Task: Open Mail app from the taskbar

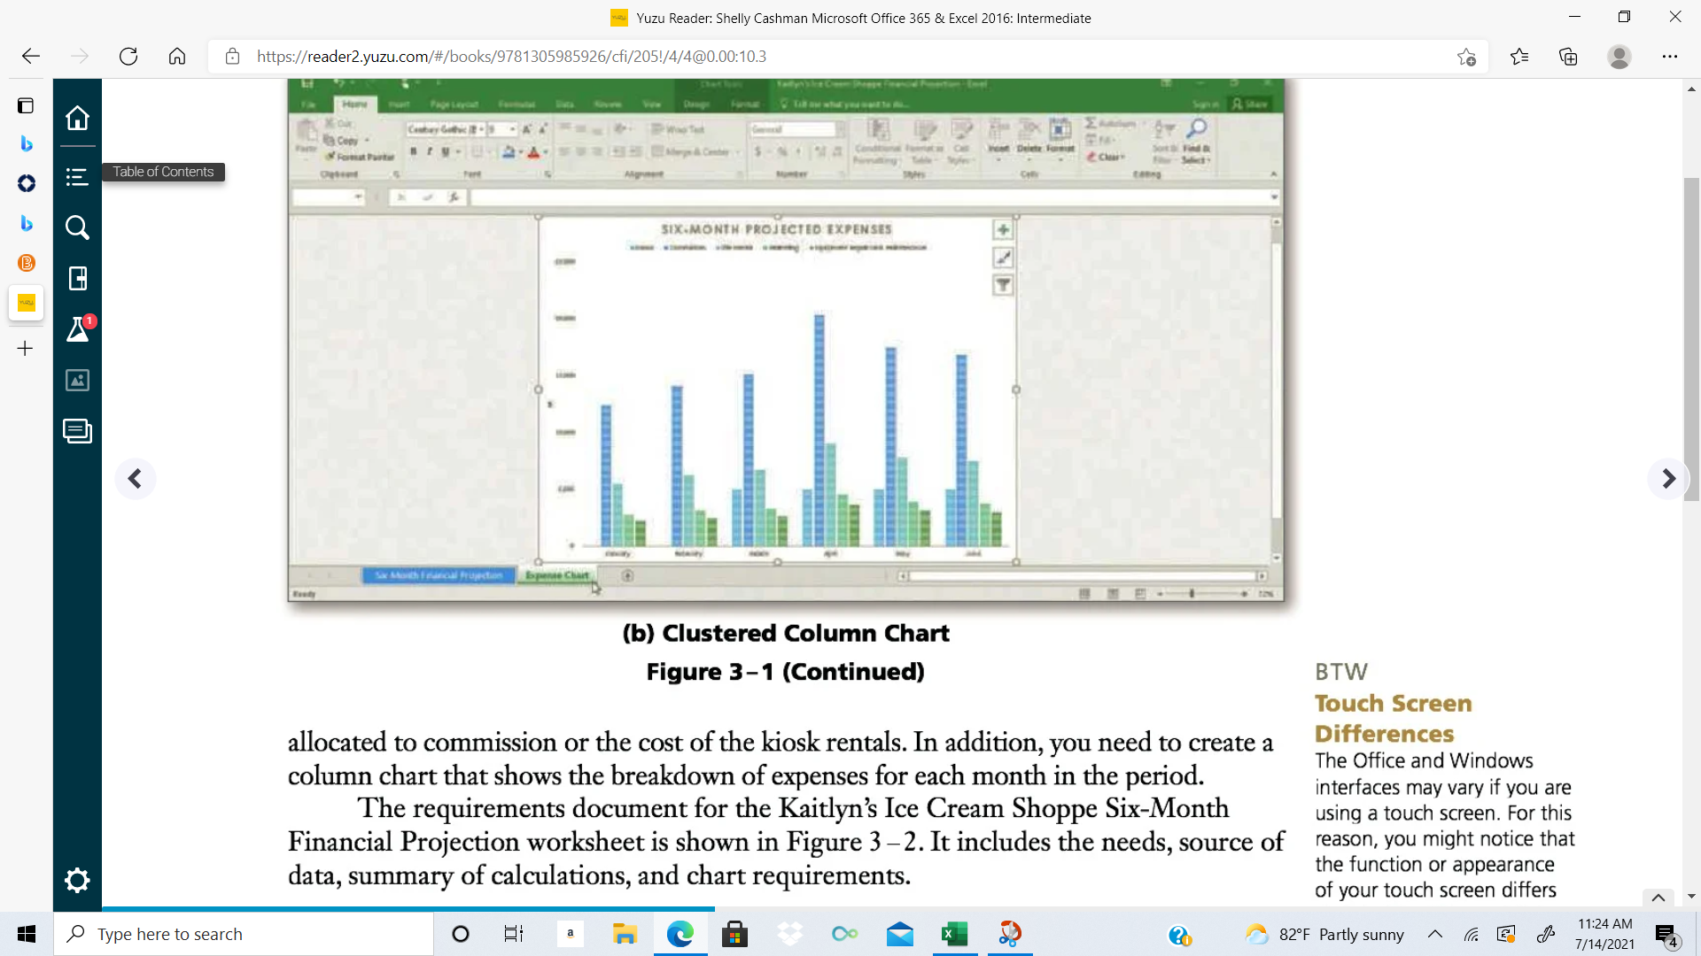Action: pyautogui.click(x=900, y=934)
